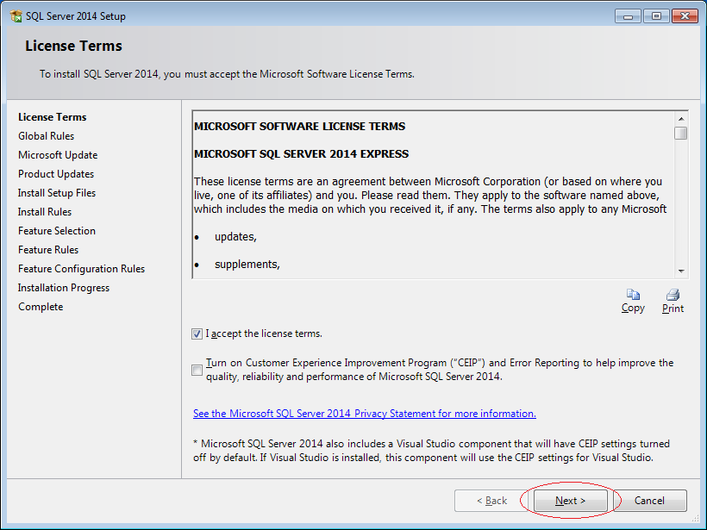707x530 pixels.
Task: Click the license text scrollbar down arrow
Action: click(681, 271)
